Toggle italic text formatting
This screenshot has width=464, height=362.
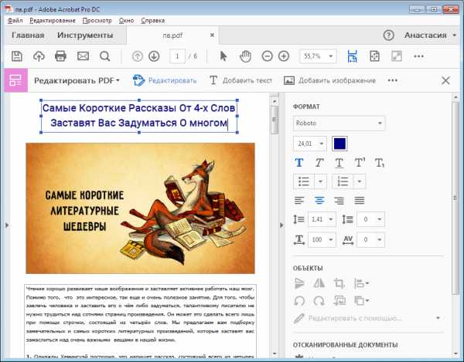tap(319, 163)
